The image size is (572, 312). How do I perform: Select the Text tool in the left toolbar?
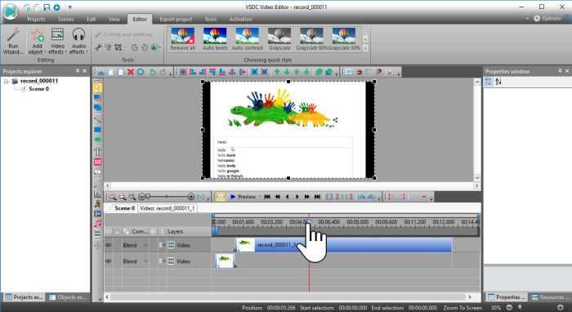[97, 152]
